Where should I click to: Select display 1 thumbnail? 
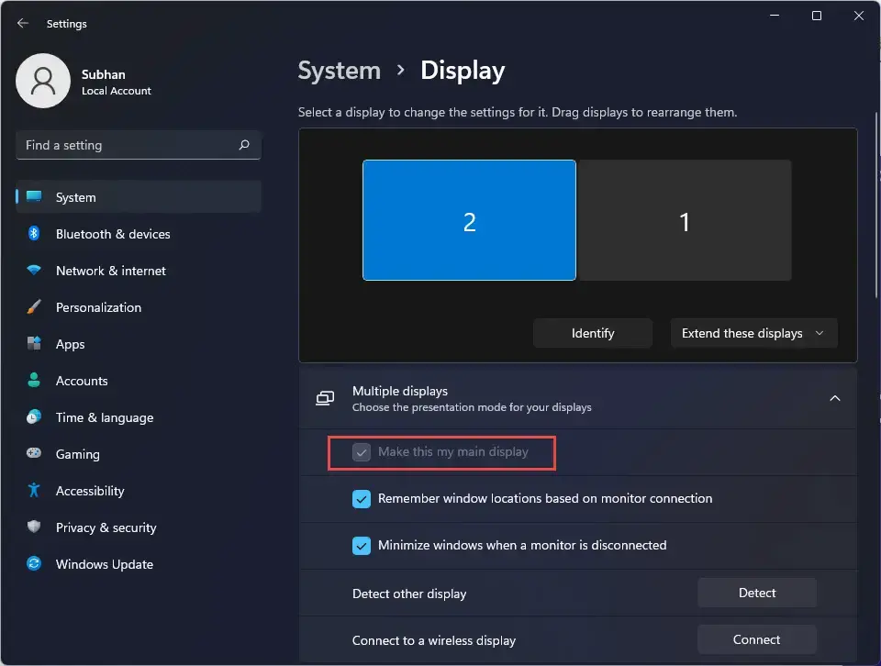(x=685, y=220)
